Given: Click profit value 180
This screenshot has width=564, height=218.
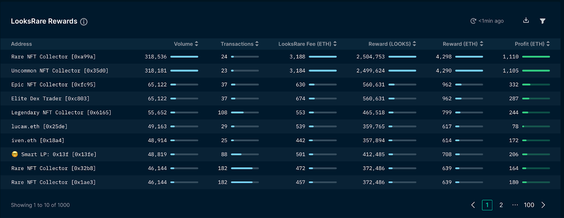Looking at the screenshot, I should click(x=514, y=182).
